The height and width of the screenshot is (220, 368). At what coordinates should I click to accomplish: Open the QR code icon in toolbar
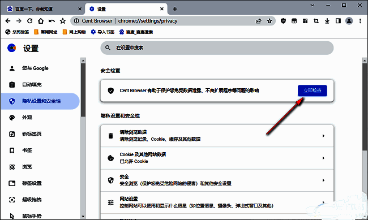(305, 21)
